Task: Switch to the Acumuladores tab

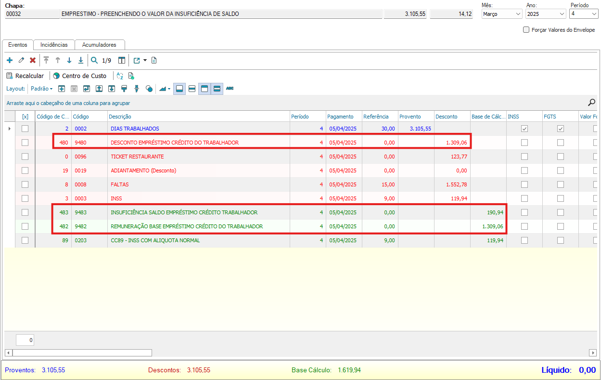Action: 99,45
